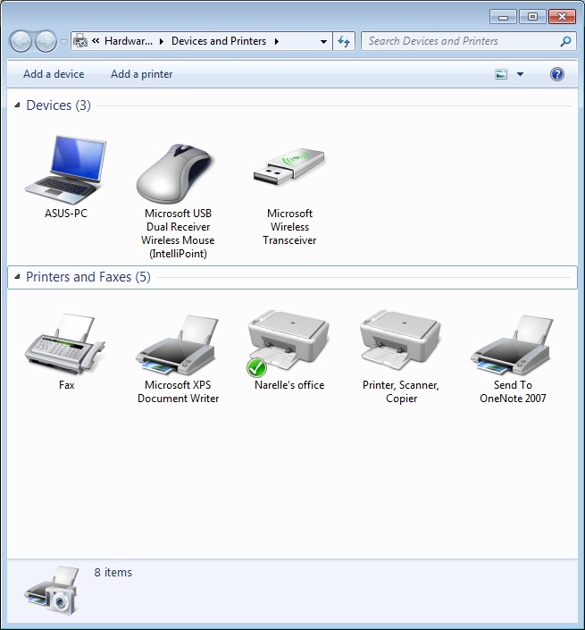Screen dimensions: 585x630
Task: Click the Fax label text
Action: click(x=66, y=385)
